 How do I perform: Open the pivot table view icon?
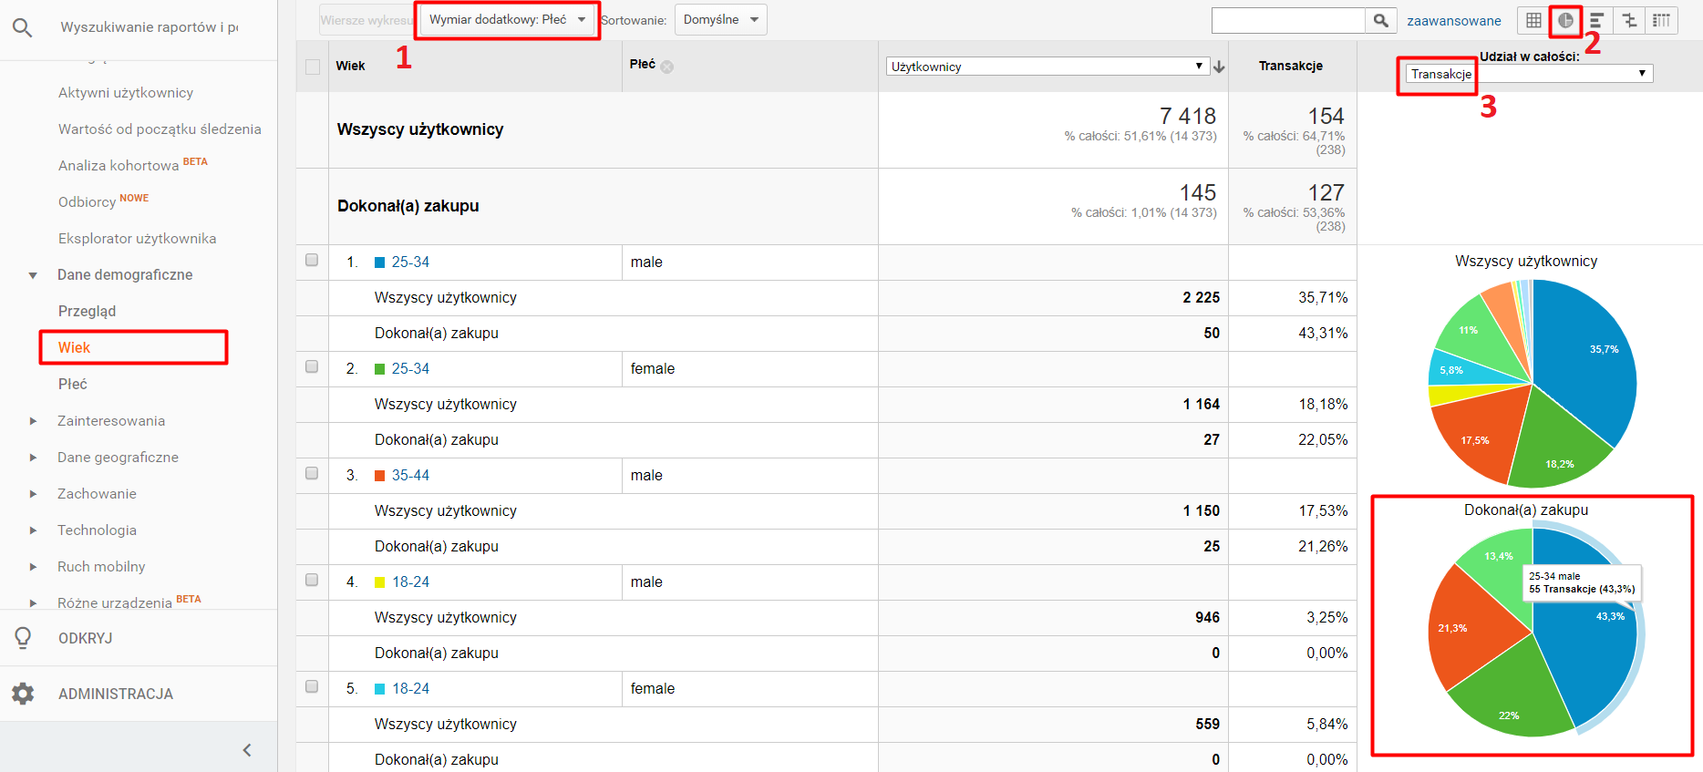coord(1661,20)
